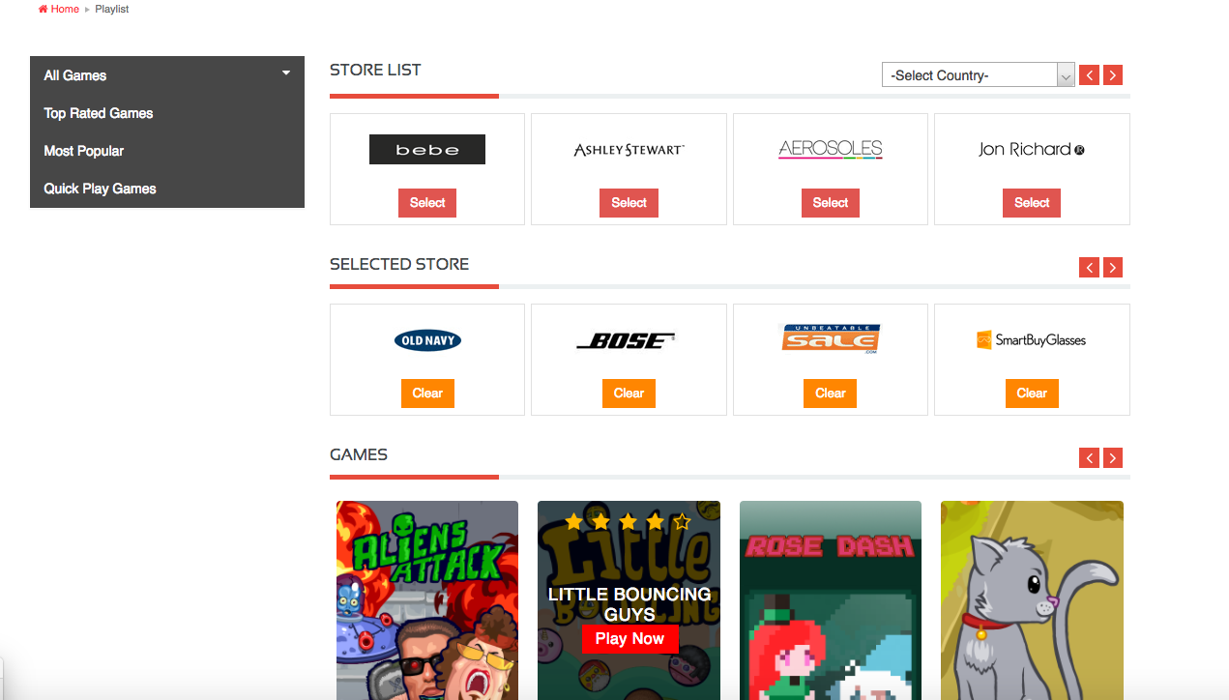Click the Home icon in breadcrumb
Image resolution: width=1229 pixels, height=700 pixels.
tap(44, 9)
